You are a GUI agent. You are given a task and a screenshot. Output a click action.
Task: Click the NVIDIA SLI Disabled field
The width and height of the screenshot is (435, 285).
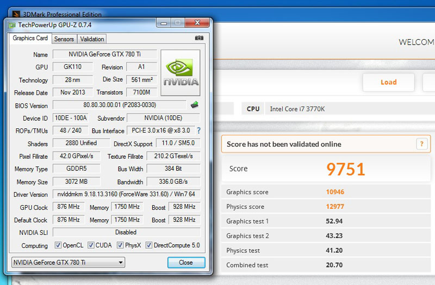coord(126,232)
